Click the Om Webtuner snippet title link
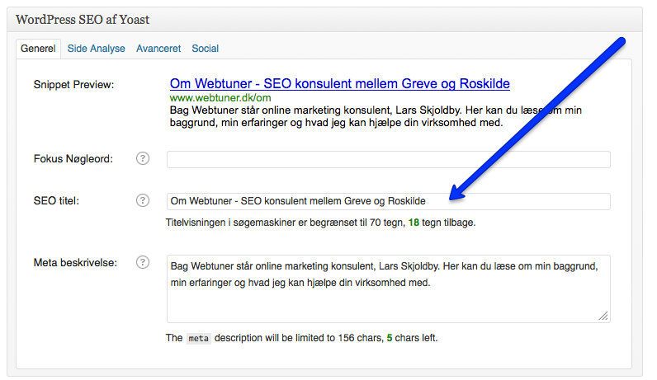Screen dimensions: 657x380 pyautogui.click(x=340, y=84)
